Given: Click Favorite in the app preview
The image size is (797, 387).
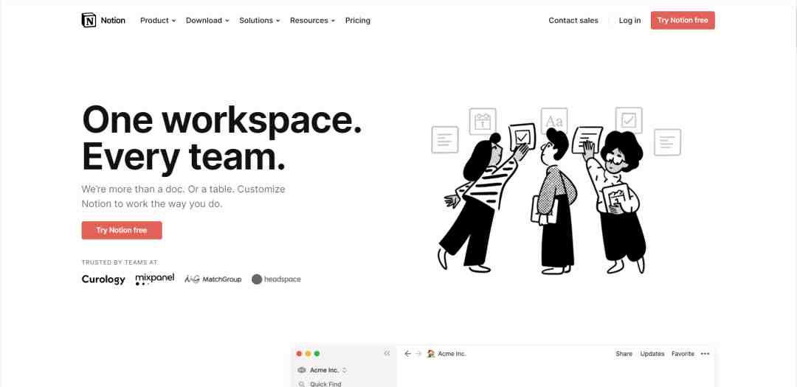Looking at the screenshot, I should click(x=683, y=354).
